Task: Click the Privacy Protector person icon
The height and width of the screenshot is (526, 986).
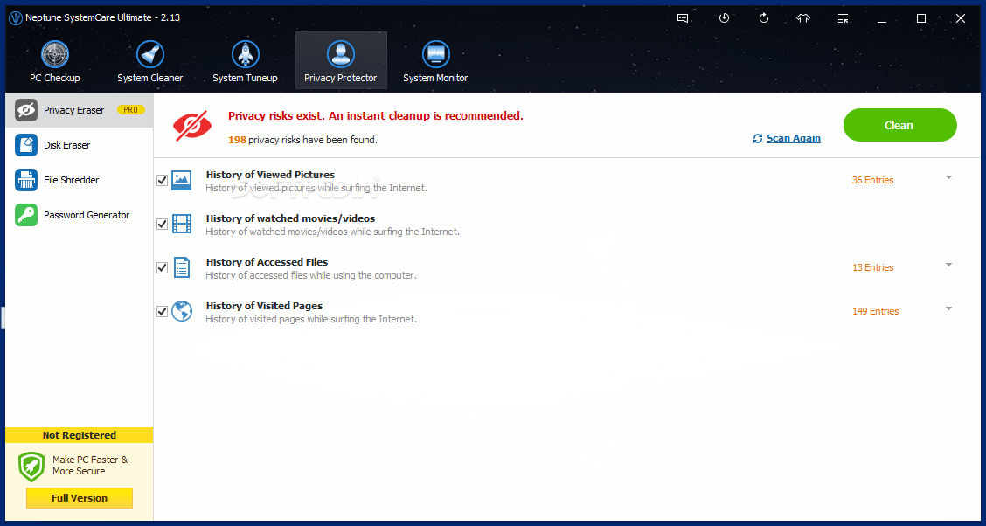Action: tap(341, 55)
